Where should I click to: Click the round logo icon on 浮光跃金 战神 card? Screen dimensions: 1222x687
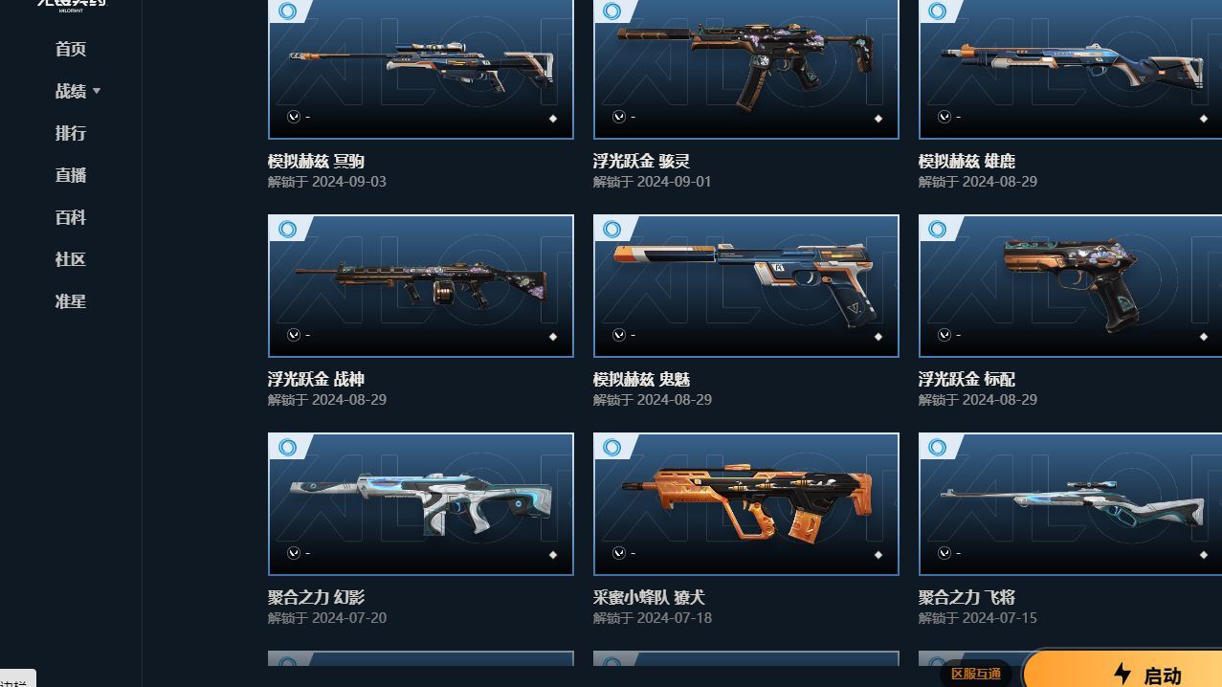(294, 335)
